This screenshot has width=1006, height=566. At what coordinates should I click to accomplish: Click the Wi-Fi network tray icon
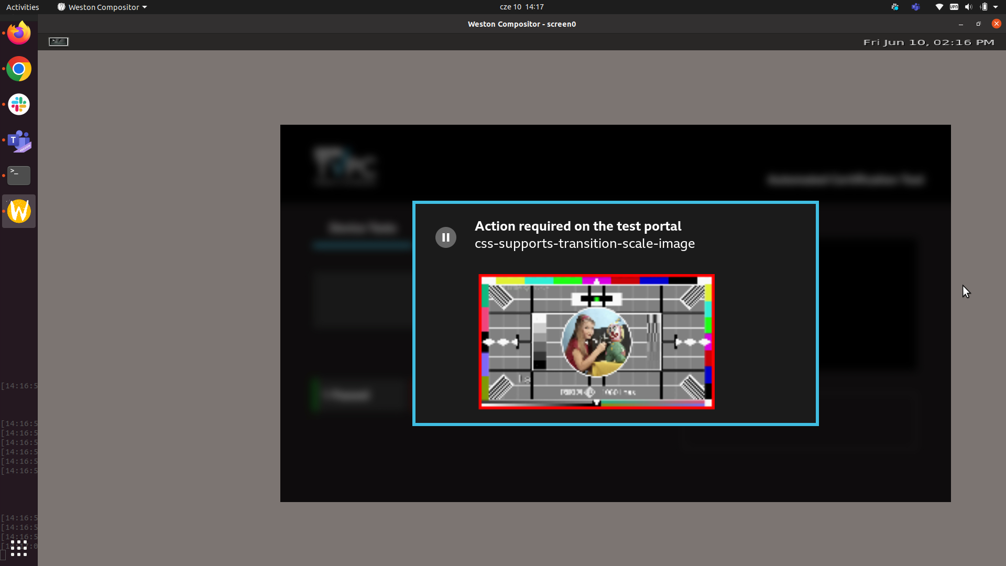click(939, 7)
